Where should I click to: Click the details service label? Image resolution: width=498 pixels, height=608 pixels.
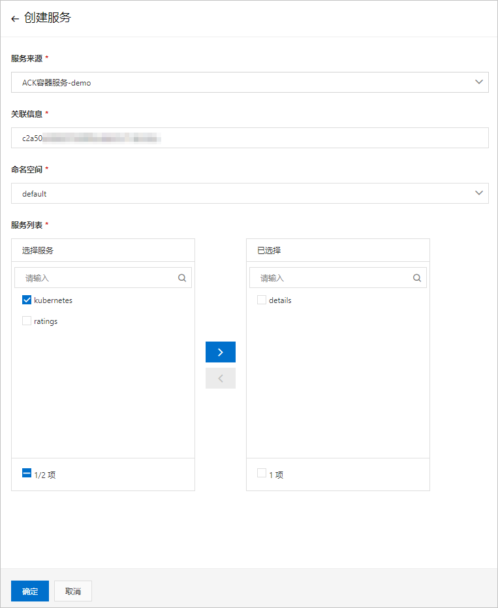tap(280, 300)
